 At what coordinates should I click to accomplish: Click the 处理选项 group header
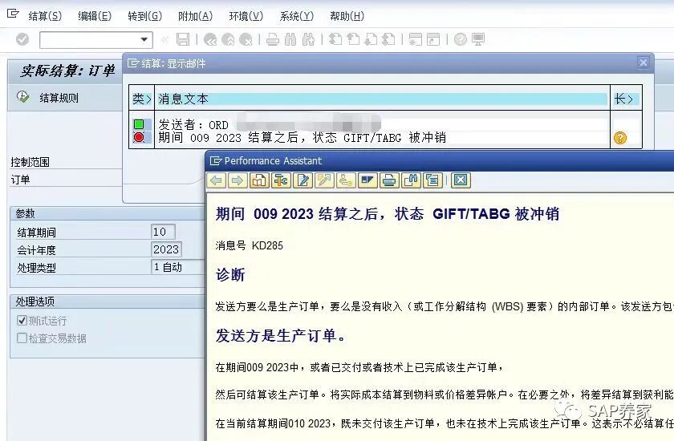click(x=108, y=301)
